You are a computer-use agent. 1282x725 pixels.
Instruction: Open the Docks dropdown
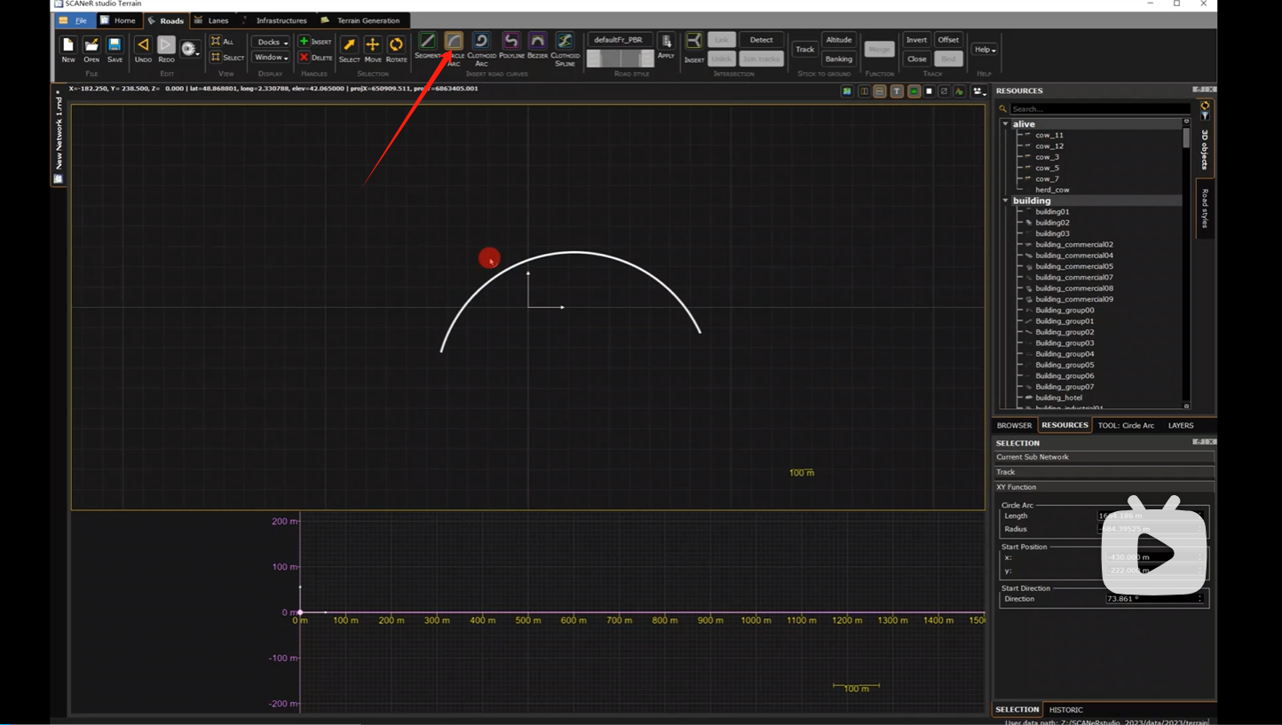270,42
